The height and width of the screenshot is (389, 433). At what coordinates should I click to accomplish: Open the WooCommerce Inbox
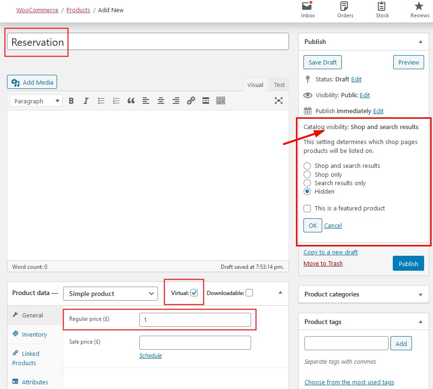[308, 10]
